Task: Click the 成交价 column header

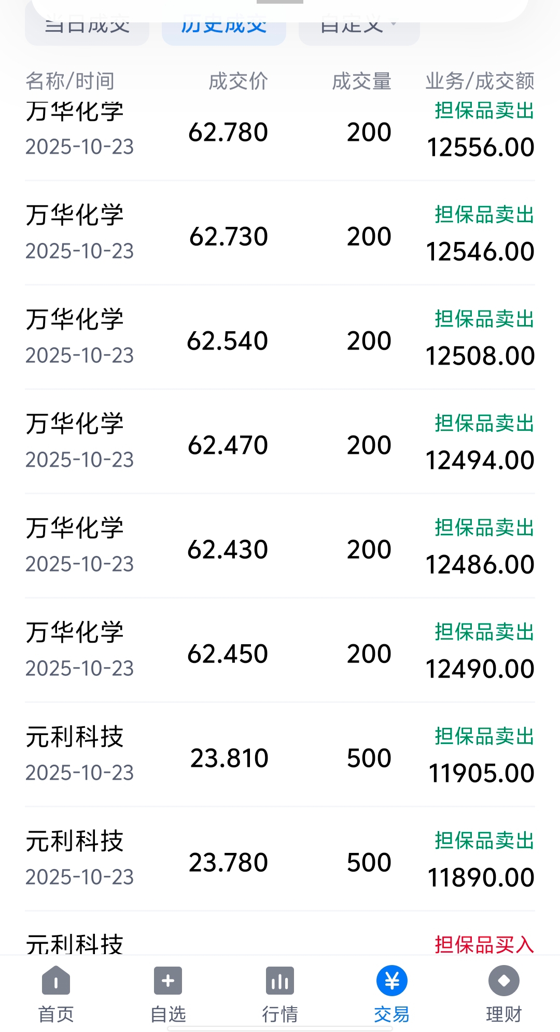Action: click(238, 82)
